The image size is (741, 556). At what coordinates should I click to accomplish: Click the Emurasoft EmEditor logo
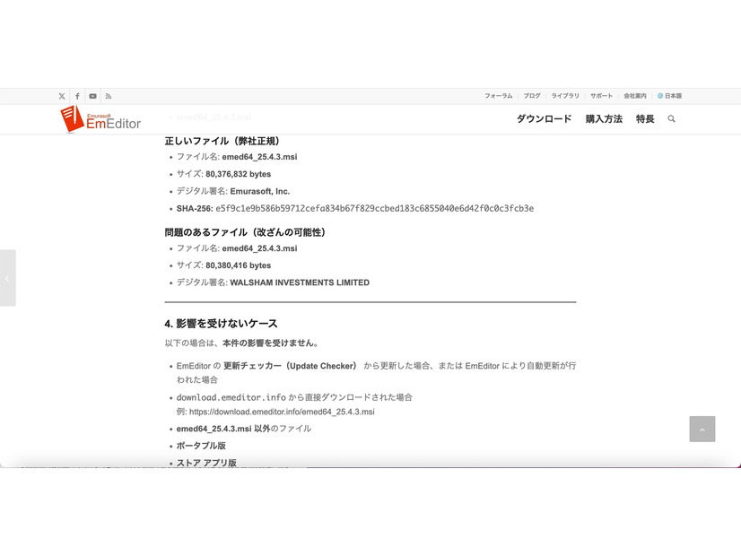pos(100,118)
